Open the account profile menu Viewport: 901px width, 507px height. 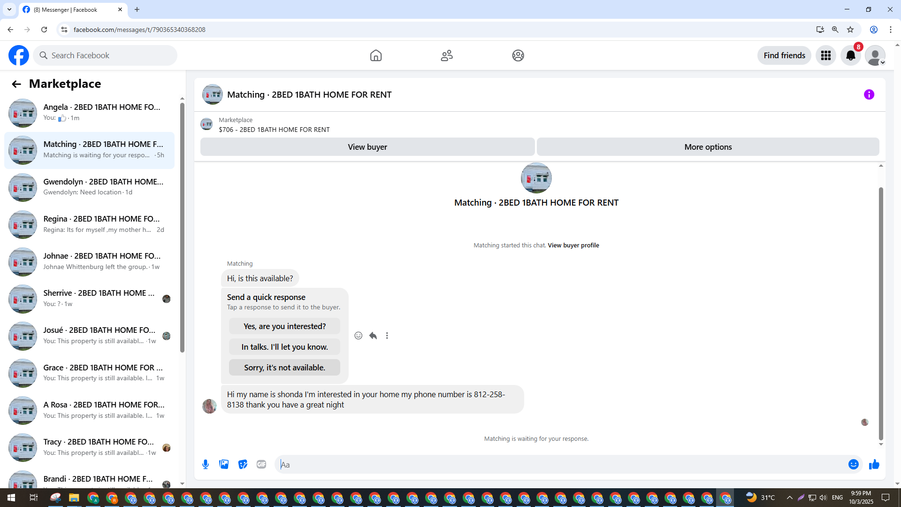[875, 55]
